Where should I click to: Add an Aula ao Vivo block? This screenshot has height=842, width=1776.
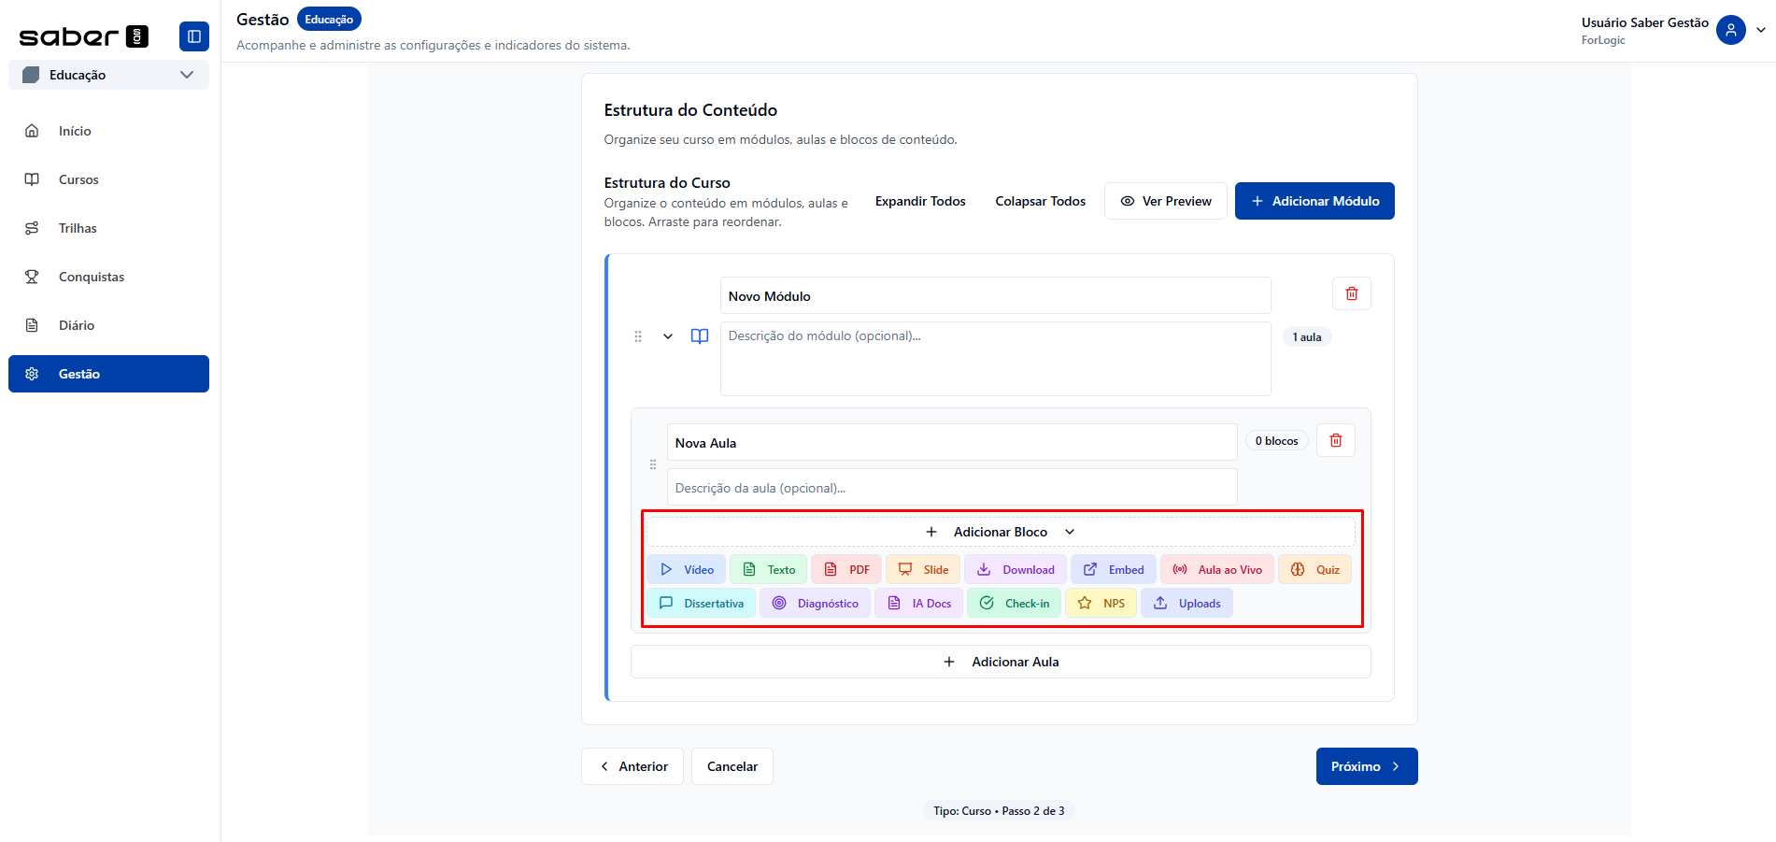point(1216,570)
